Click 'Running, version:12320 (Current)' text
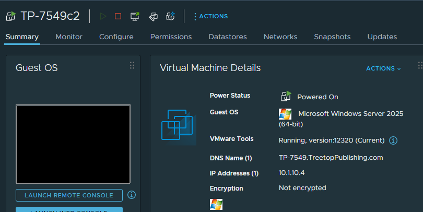This screenshot has height=212, width=423. [x=332, y=140]
